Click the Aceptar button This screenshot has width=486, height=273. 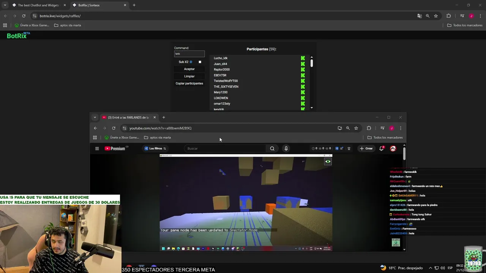(189, 69)
